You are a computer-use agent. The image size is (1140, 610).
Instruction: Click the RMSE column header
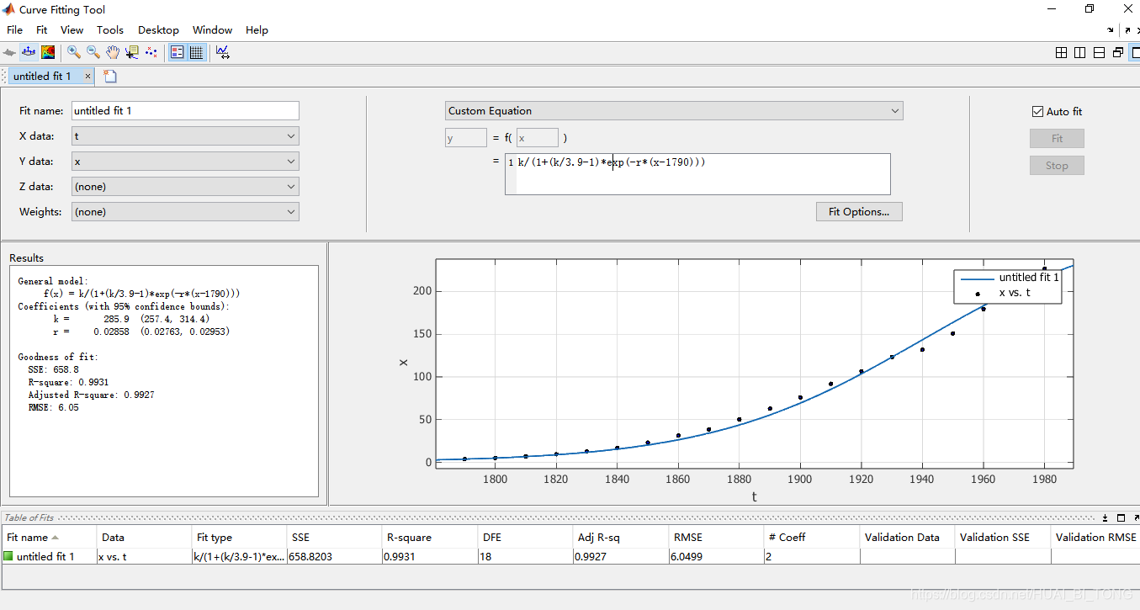click(717, 537)
